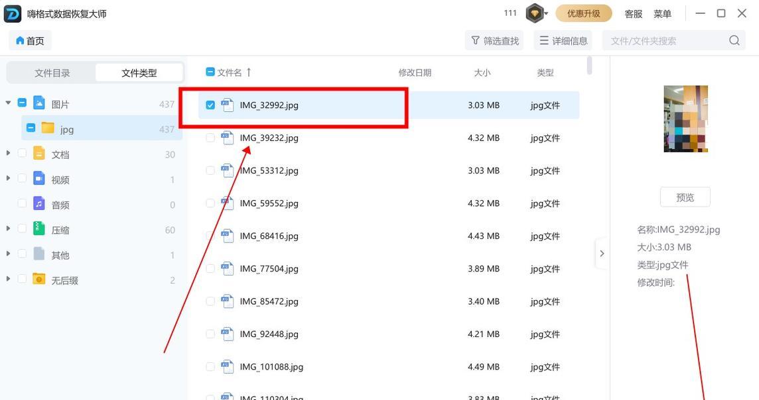Viewport: 759px width, 400px height.
Task: Click the 音频 audio category label
Action: (60, 205)
